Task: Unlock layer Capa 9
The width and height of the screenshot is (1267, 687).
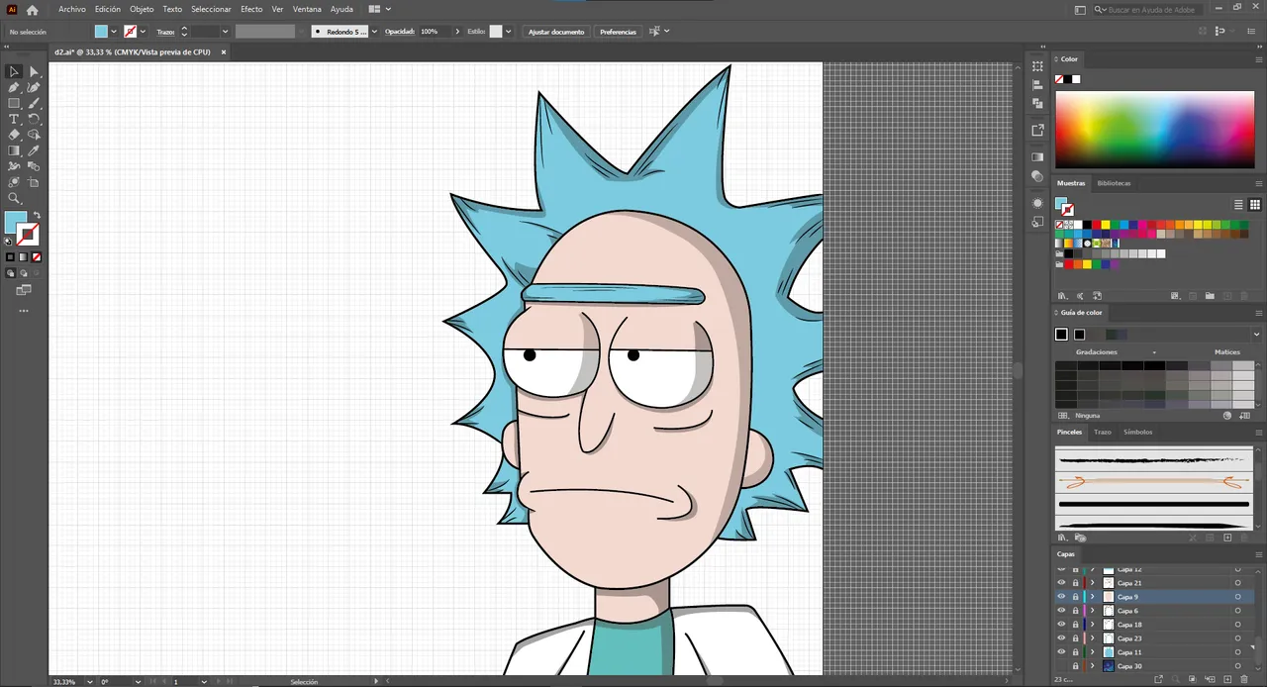Action: [x=1075, y=597]
